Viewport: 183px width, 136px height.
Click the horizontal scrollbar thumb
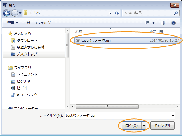click(107, 106)
